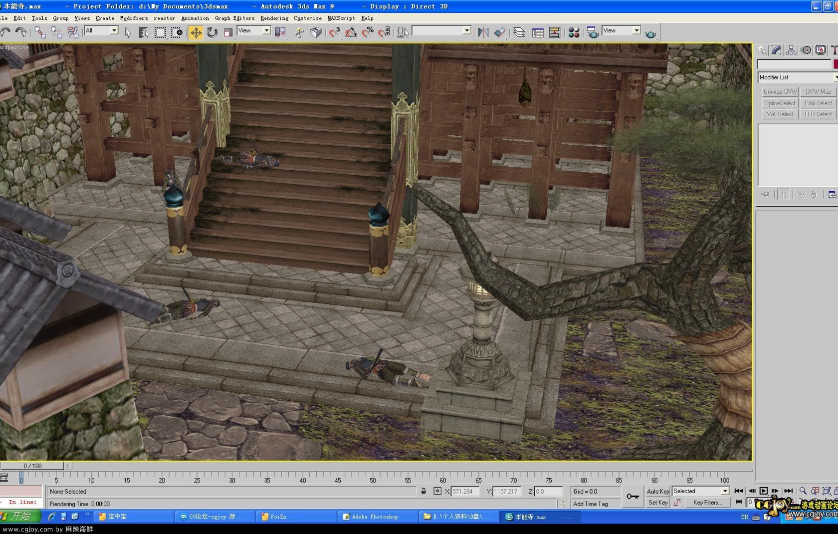
Task: Click the Align tool icon
Action: pyautogui.click(x=500, y=32)
